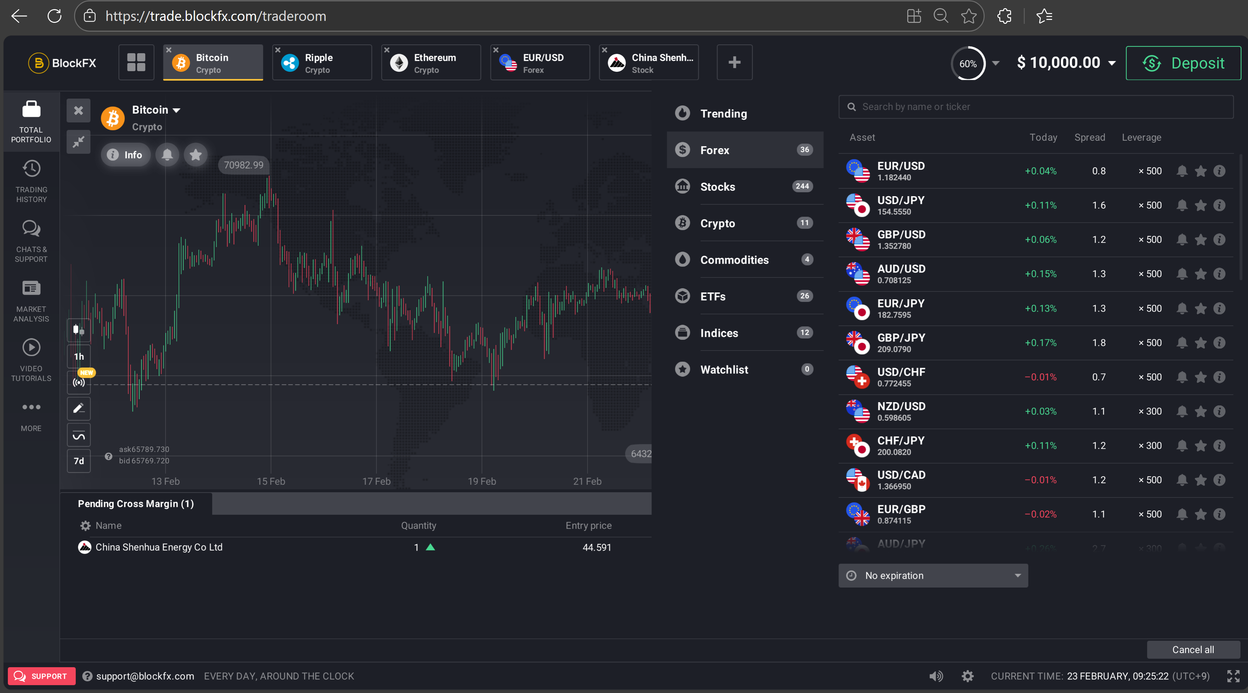Select the Indices category

(x=745, y=333)
